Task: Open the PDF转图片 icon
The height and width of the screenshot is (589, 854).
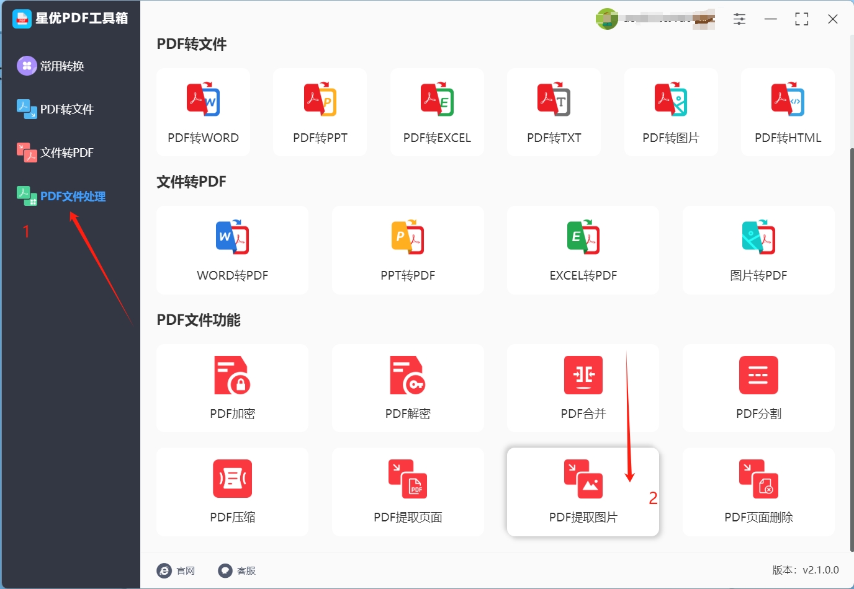Action: pyautogui.click(x=671, y=99)
